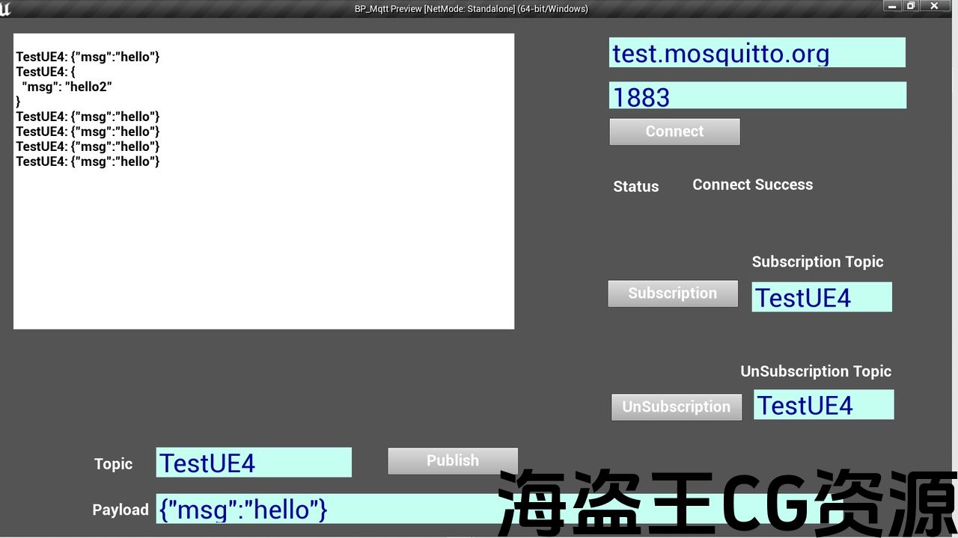The image size is (958, 538).
Task: Edit the UnSubscription Topic input box
Action: coord(823,405)
